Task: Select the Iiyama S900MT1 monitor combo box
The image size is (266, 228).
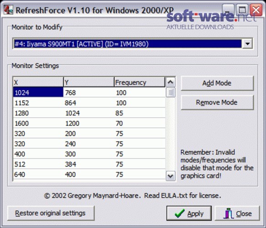Action: point(133,44)
